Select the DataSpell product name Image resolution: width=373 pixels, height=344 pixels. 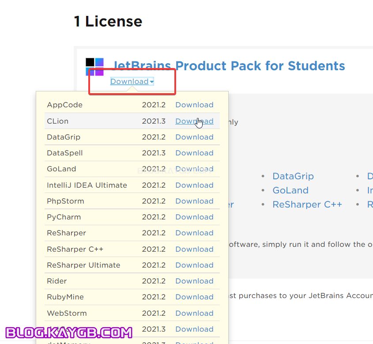pos(65,153)
